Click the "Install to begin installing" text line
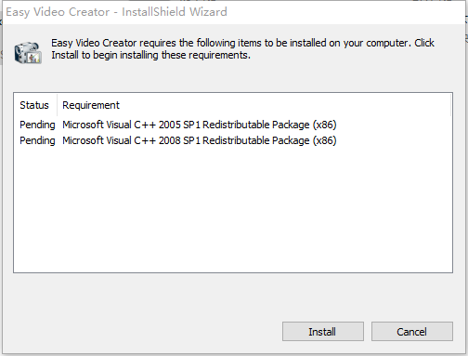468x356 pixels. click(x=150, y=55)
